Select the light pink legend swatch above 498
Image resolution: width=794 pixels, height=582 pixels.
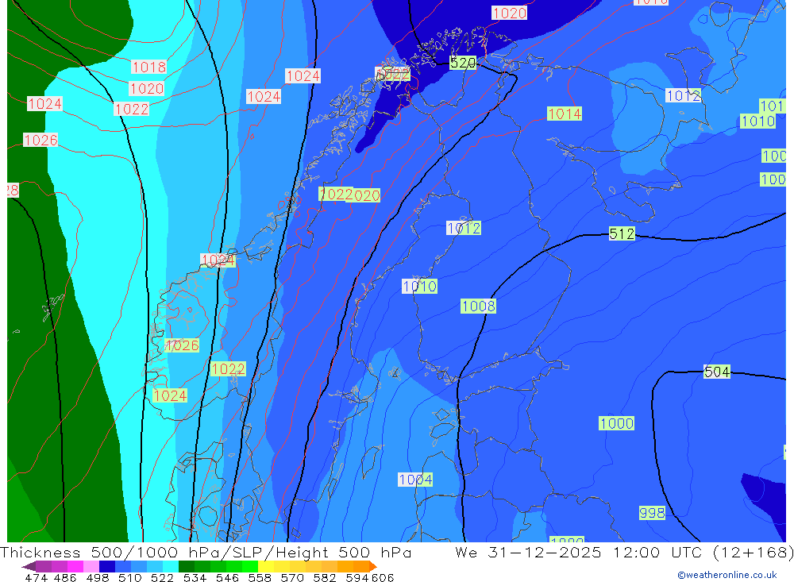tap(91, 566)
